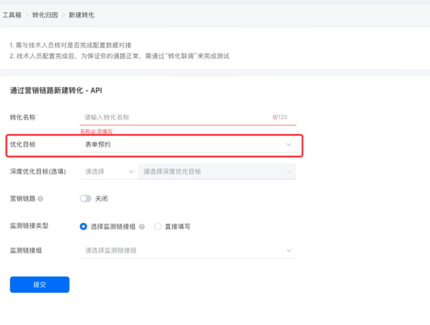Select the 选择监测链接组 radio button

(83, 227)
